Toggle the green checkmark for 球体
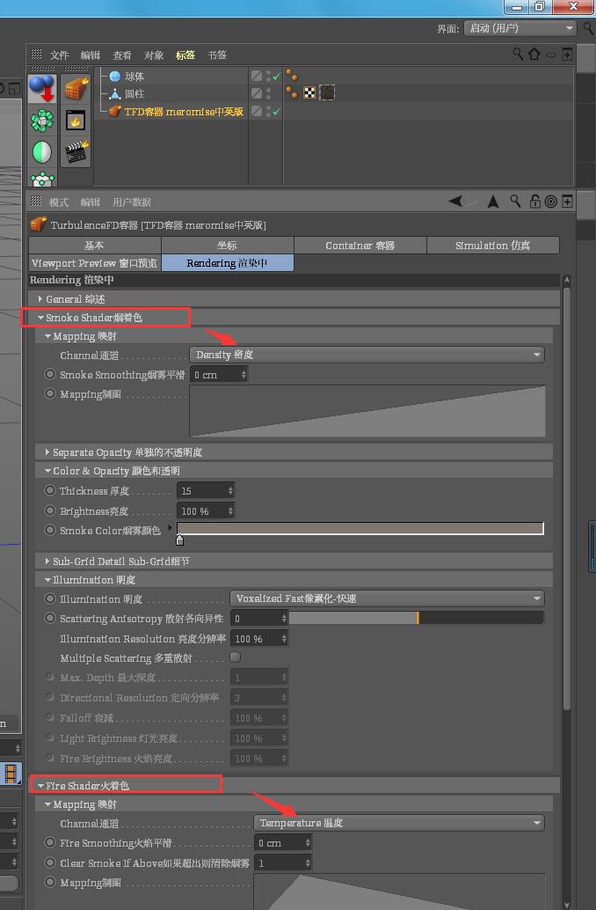Viewport: 596px width, 910px height. click(276, 77)
